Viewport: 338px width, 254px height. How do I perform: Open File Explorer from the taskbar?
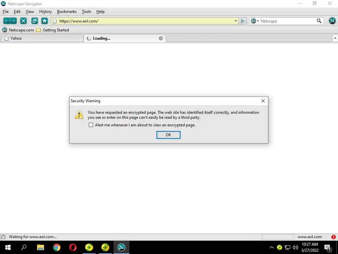[x=40, y=247]
